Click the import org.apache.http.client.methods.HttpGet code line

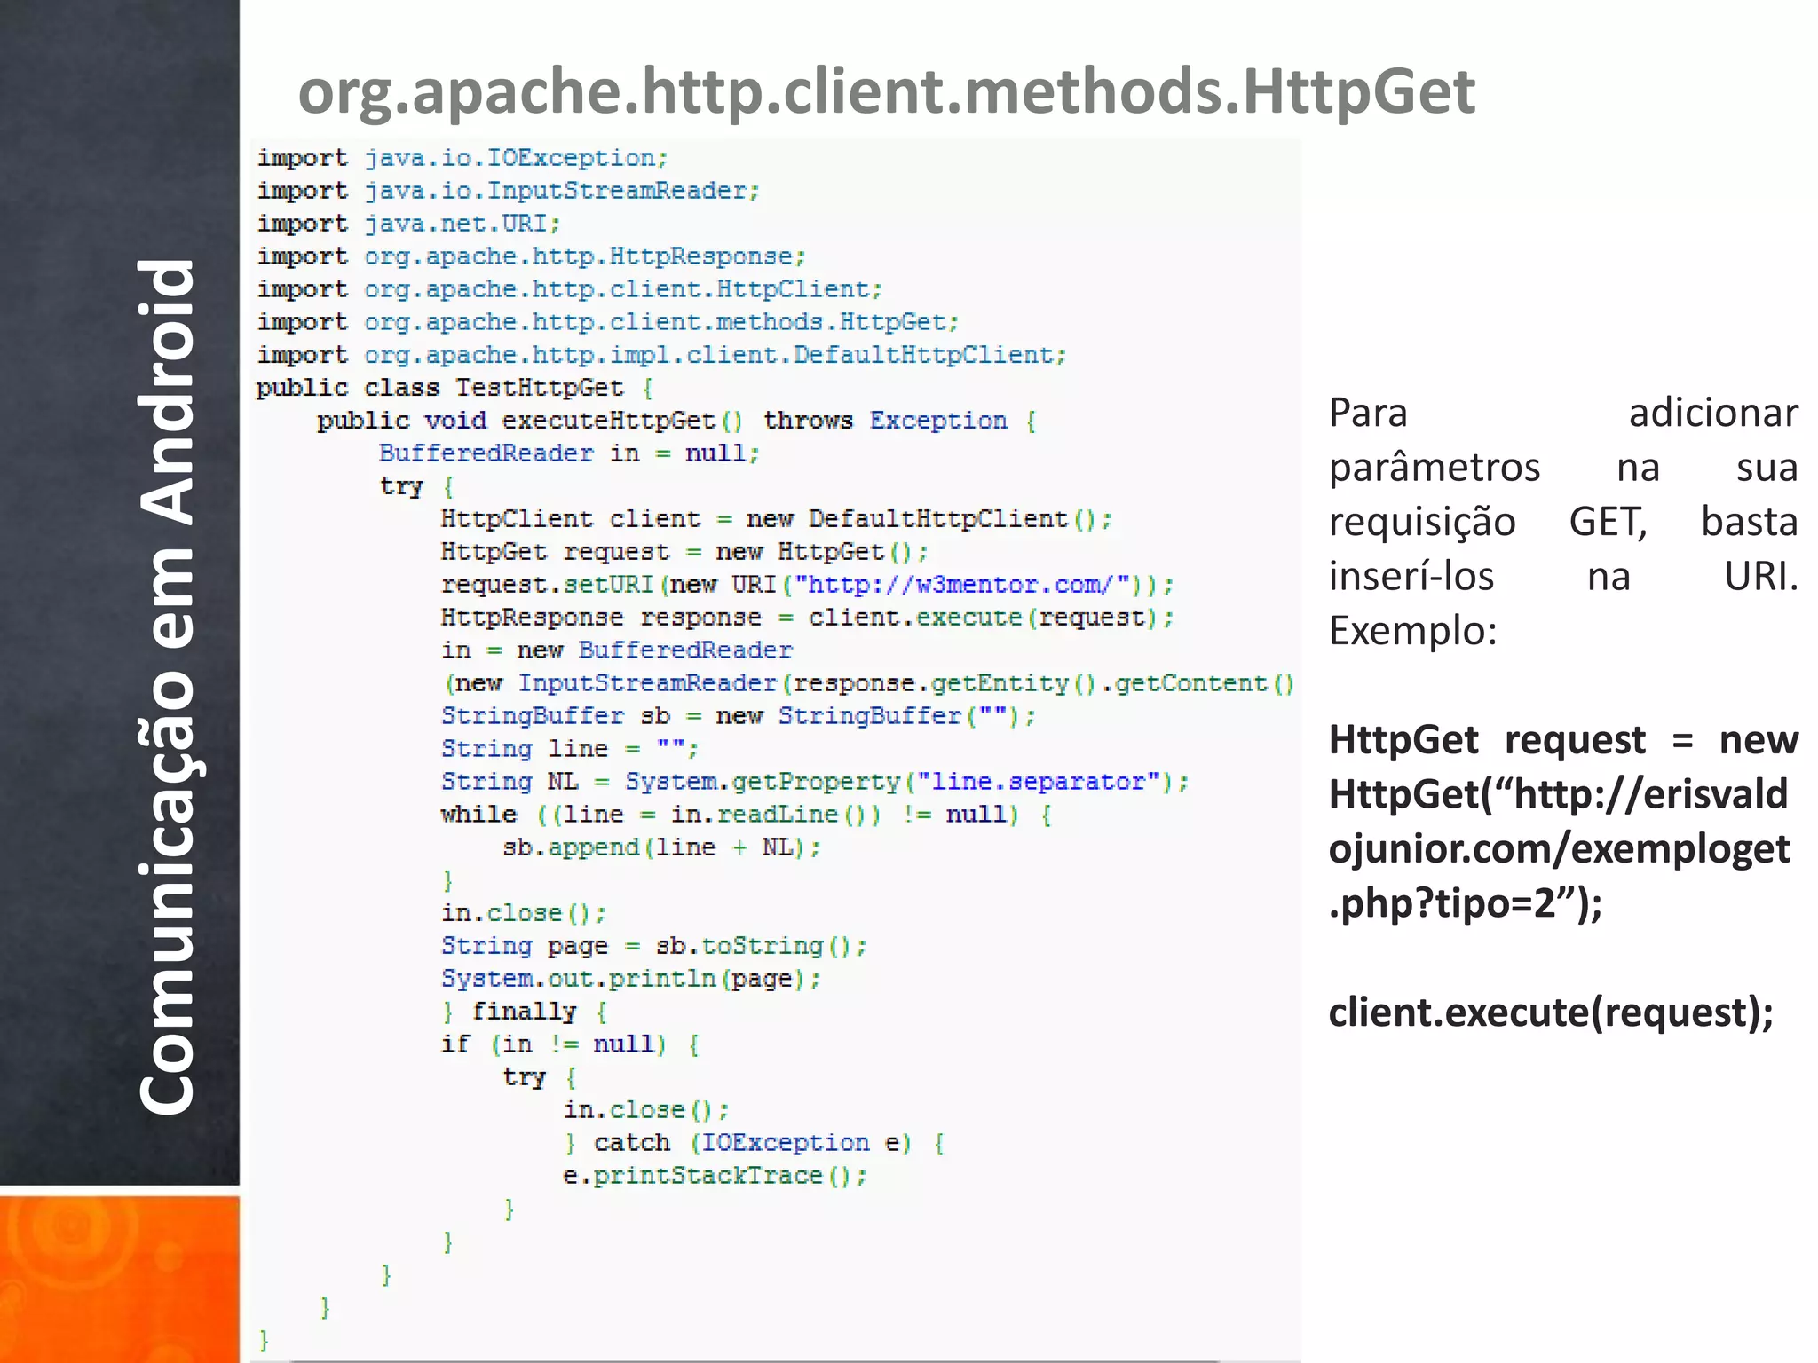coord(608,322)
